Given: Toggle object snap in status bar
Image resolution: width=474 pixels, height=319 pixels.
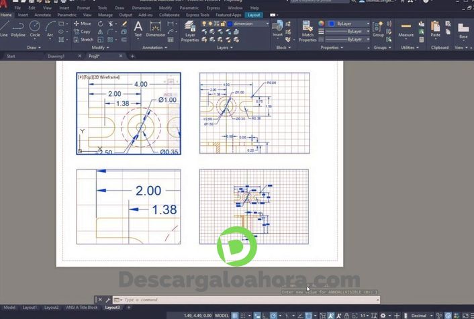Looking at the screenshot, I should pyautogui.click(x=308, y=316).
